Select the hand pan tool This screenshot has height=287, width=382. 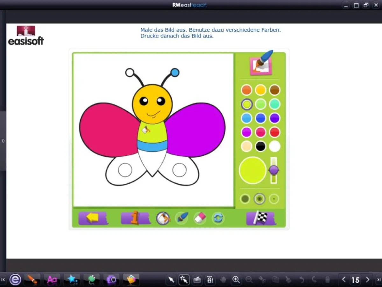pyautogui.click(x=223, y=280)
